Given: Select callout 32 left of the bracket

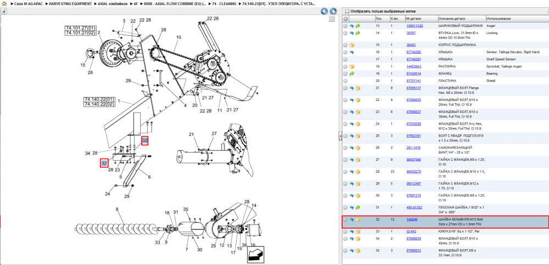Looking at the screenshot, I should [104, 163].
